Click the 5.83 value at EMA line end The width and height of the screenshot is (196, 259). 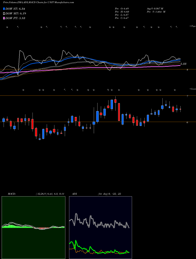pyautogui.click(x=183, y=64)
